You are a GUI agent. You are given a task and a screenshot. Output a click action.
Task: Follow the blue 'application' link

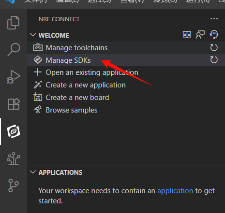coord(175,191)
